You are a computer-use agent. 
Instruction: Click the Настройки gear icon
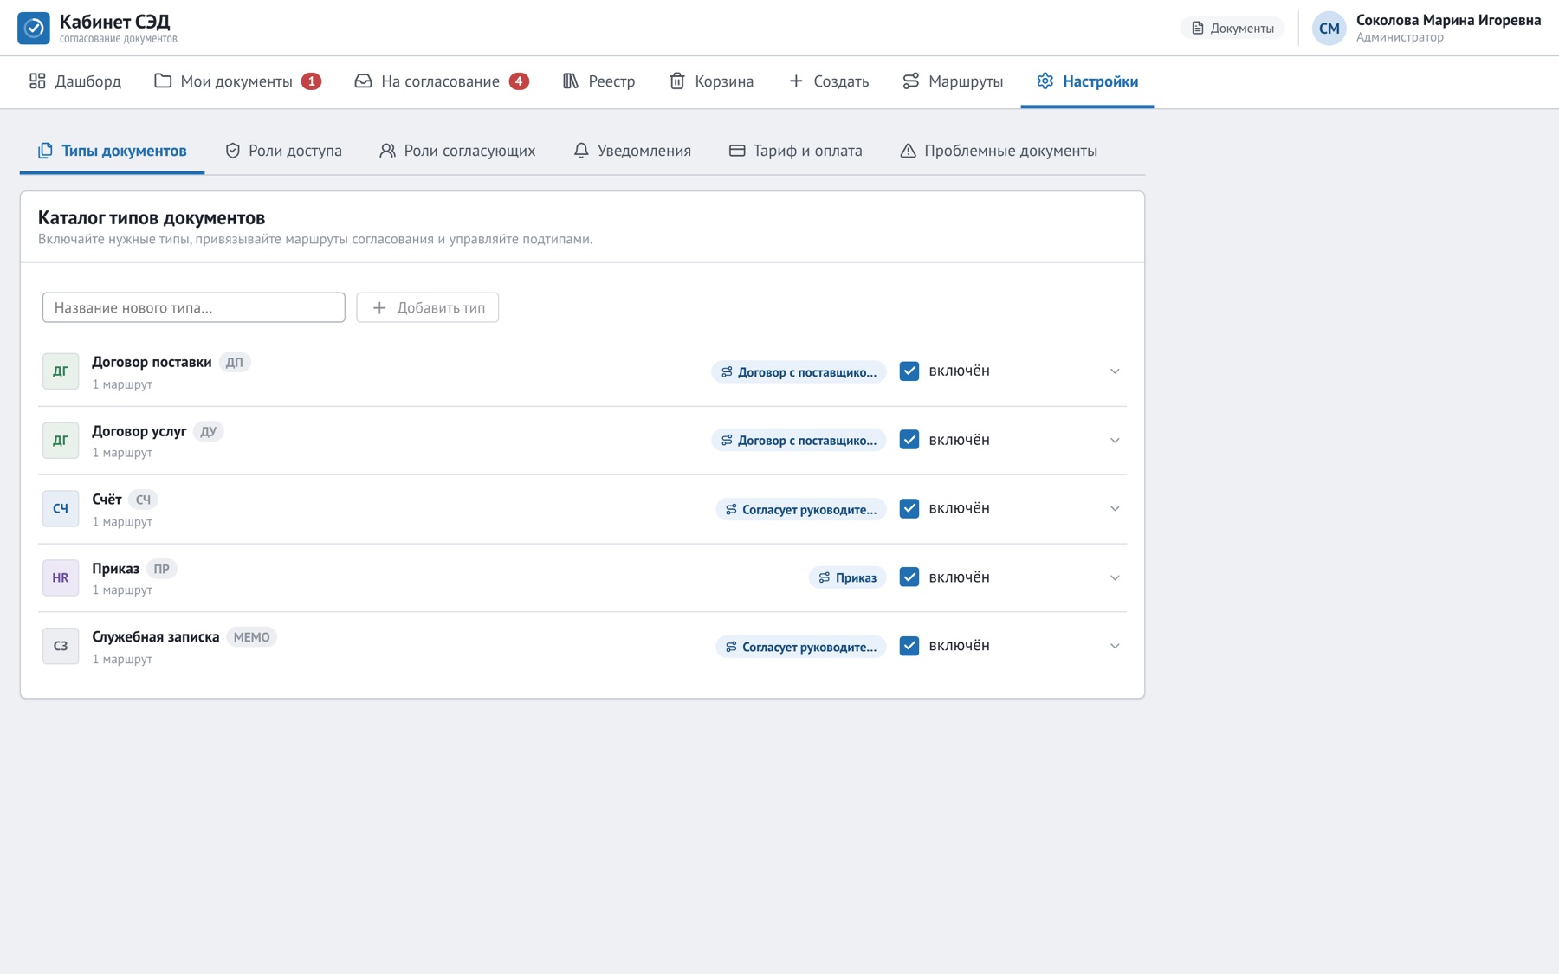[1045, 81]
